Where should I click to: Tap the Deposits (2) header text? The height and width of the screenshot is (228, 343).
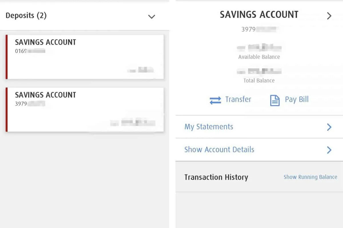pos(26,15)
